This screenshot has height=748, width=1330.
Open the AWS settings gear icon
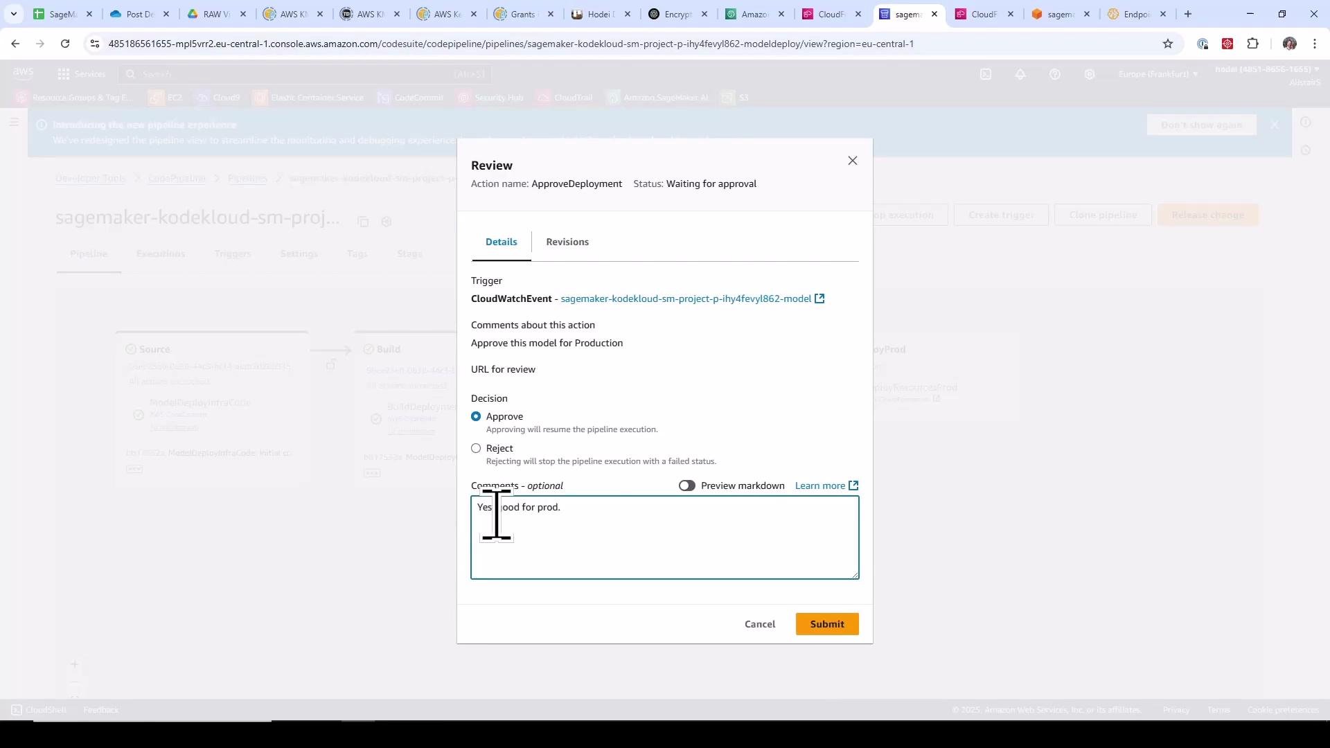(1090, 74)
